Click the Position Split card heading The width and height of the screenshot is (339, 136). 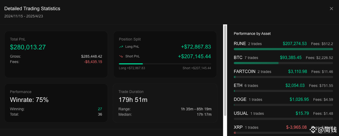coord(130,39)
